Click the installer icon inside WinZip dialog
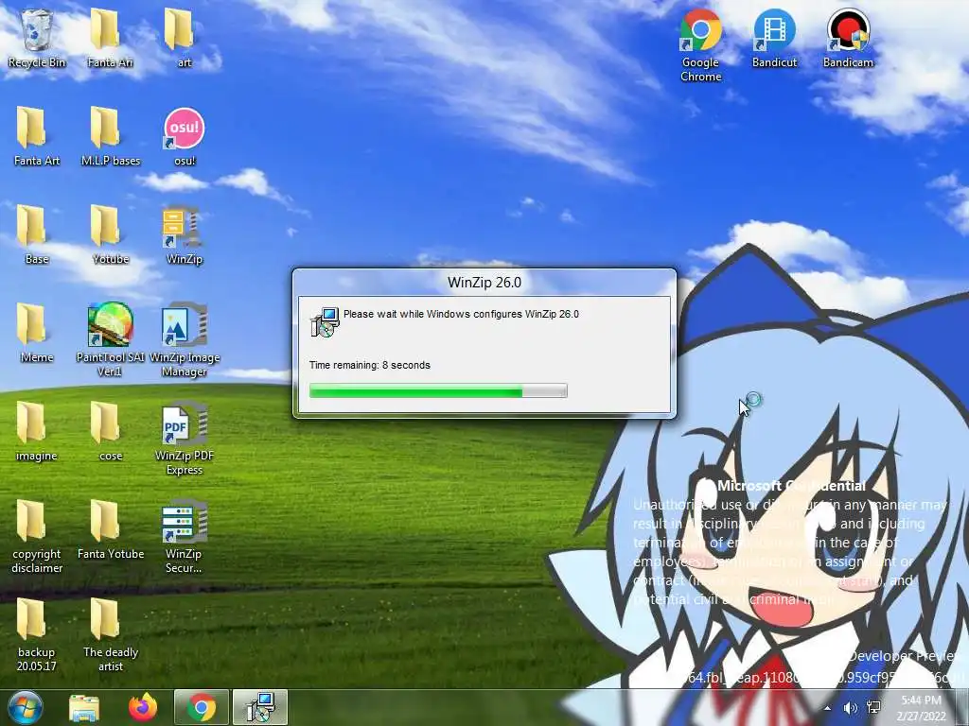The height and width of the screenshot is (726, 969). click(326, 321)
